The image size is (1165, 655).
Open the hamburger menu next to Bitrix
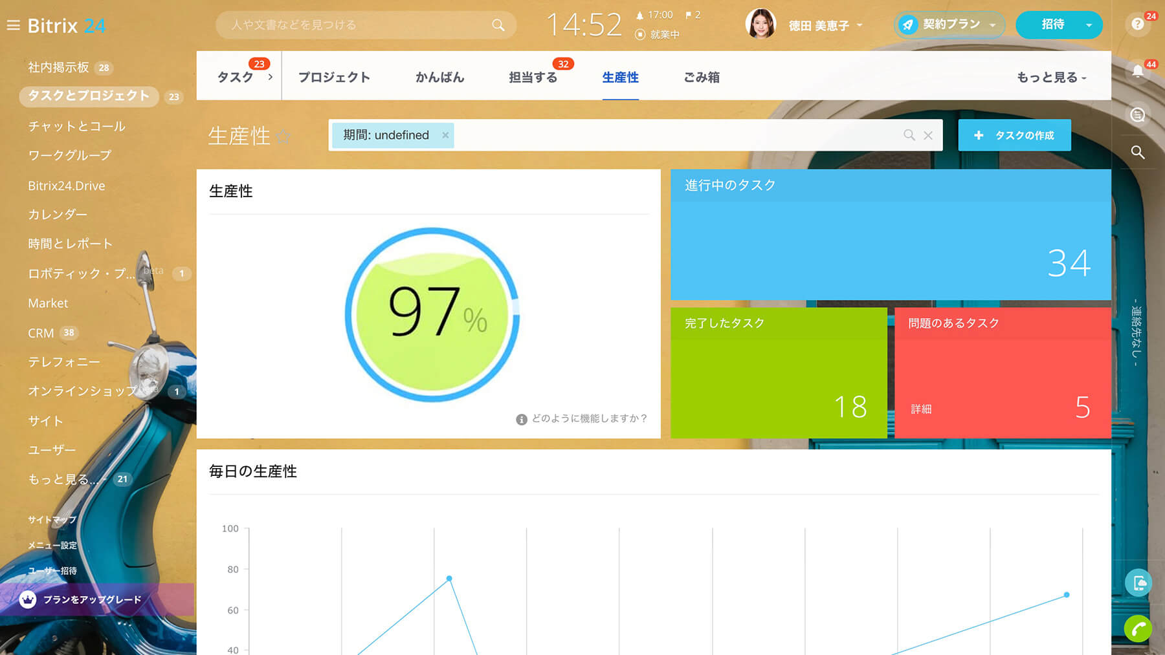point(13,26)
